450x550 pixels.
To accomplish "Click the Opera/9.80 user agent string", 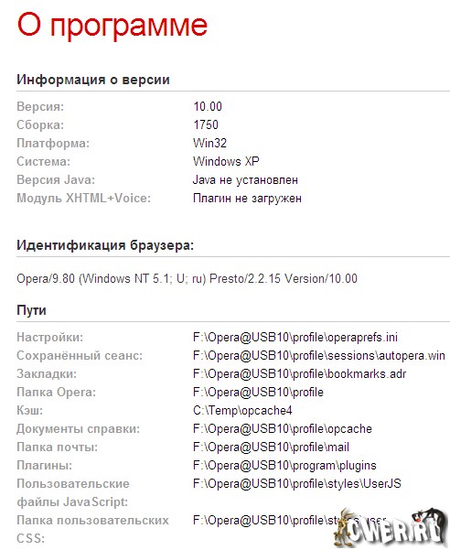I will click(187, 278).
